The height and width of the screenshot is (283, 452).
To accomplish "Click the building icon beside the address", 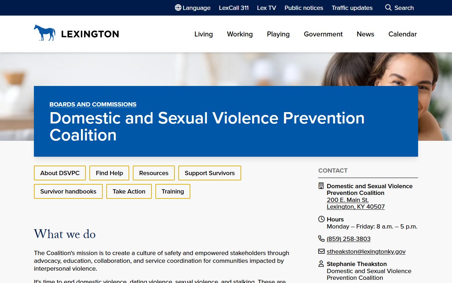I will tap(321, 186).
